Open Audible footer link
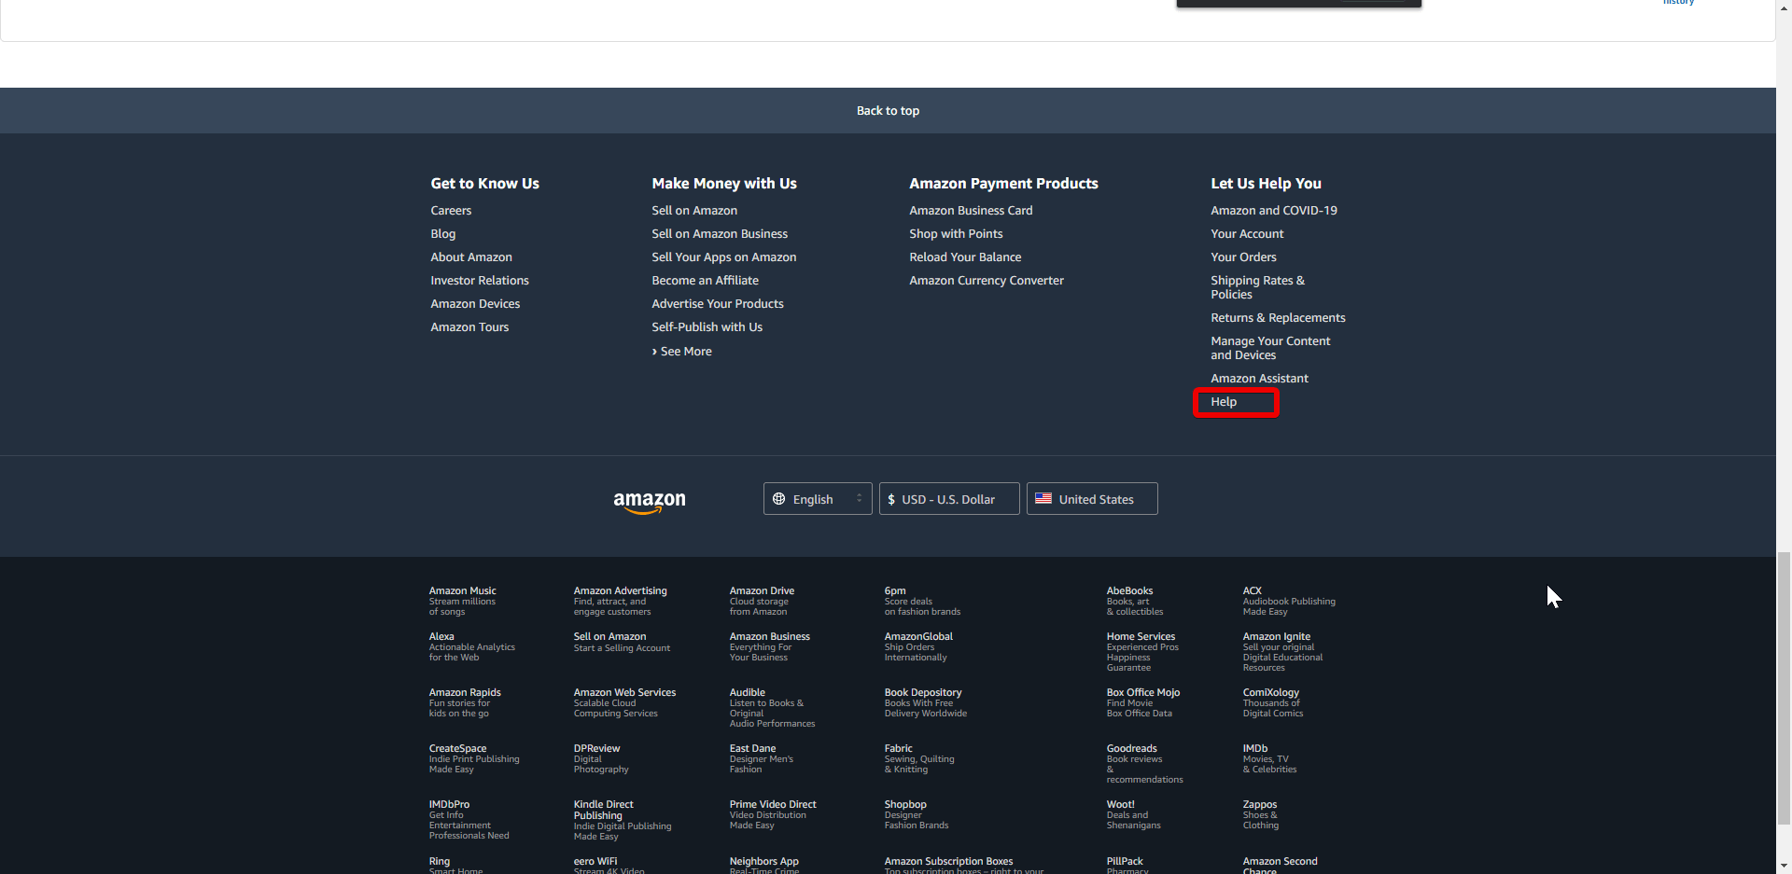 (772, 708)
